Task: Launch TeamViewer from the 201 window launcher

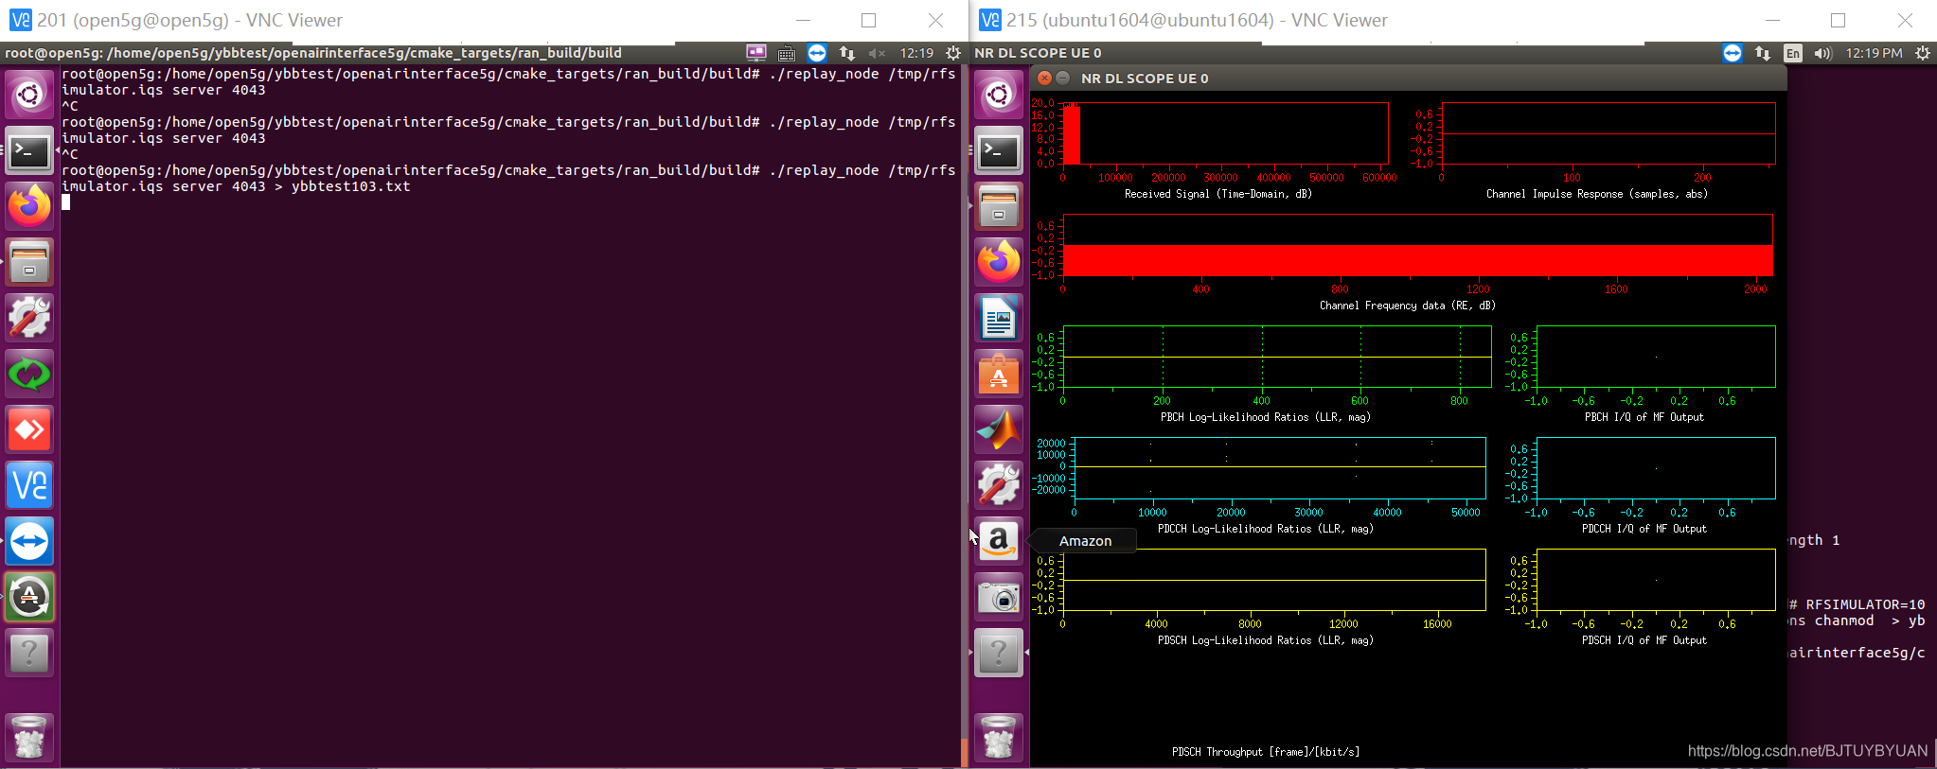Action: coord(29,541)
